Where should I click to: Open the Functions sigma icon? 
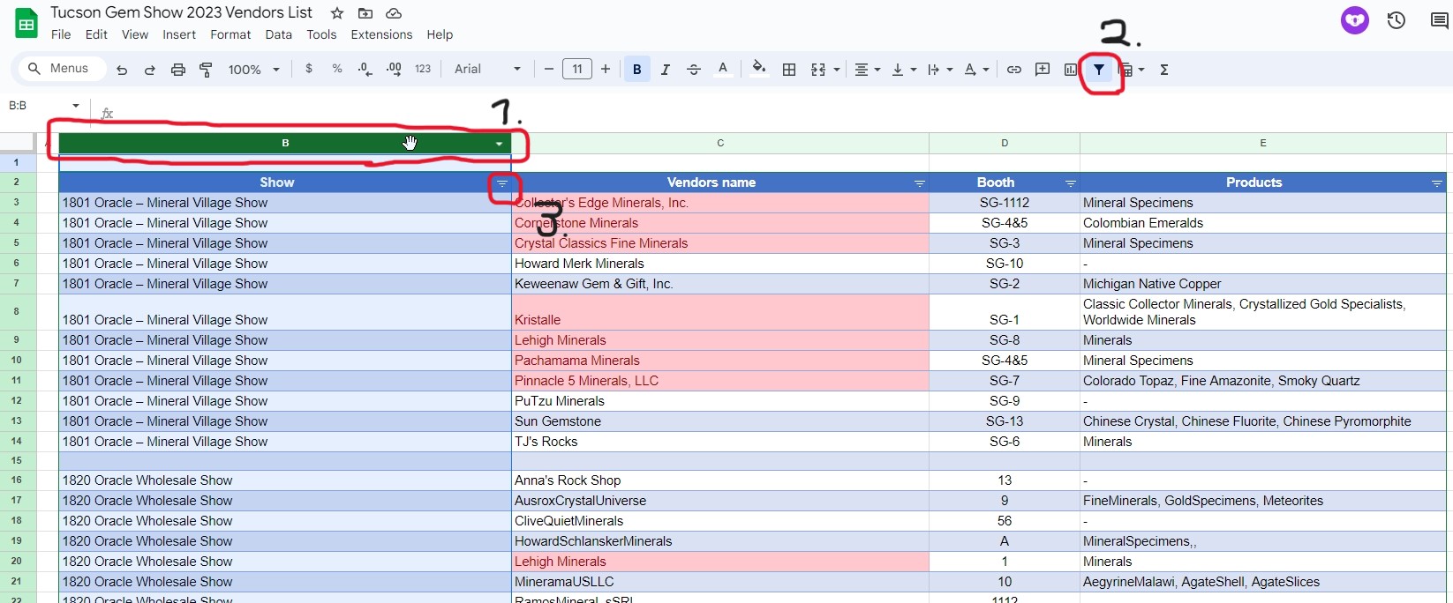(x=1164, y=70)
